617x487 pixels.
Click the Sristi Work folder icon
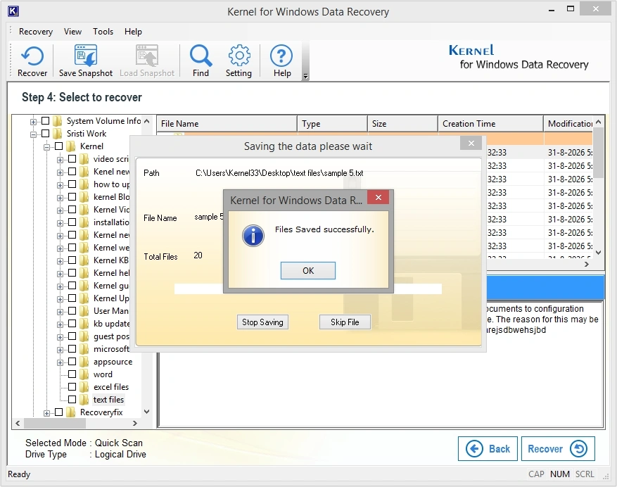click(x=58, y=133)
